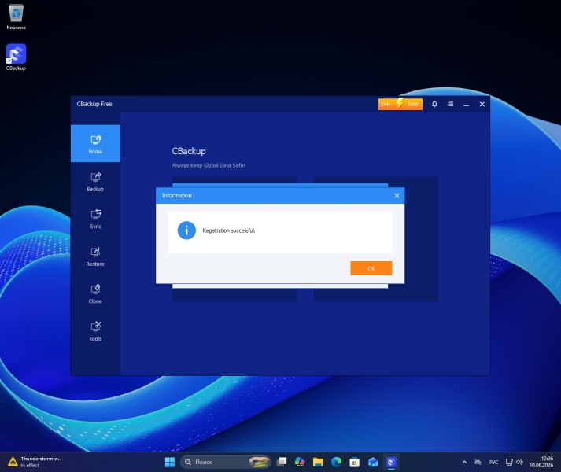
Task: Launch Microsoft Edge from taskbar
Action: pos(336,462)
